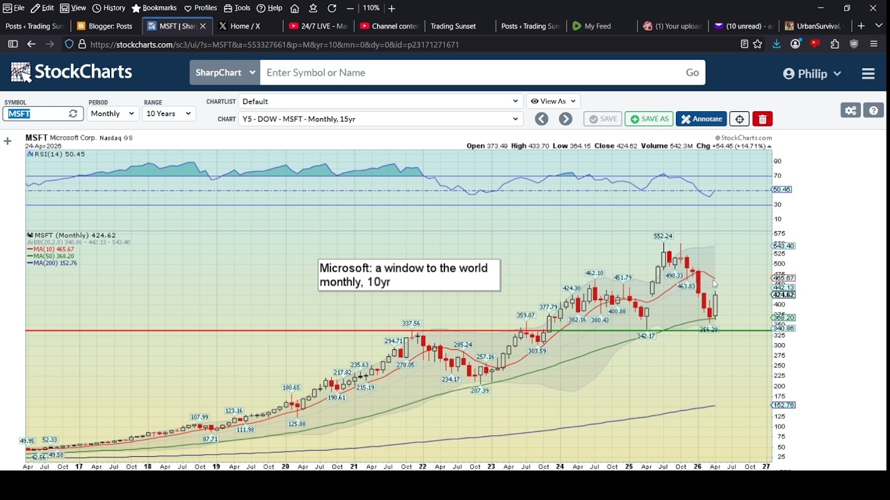Toggle the crosshair inspect tool
Screen dimensions: 890x500
(739, 119)
